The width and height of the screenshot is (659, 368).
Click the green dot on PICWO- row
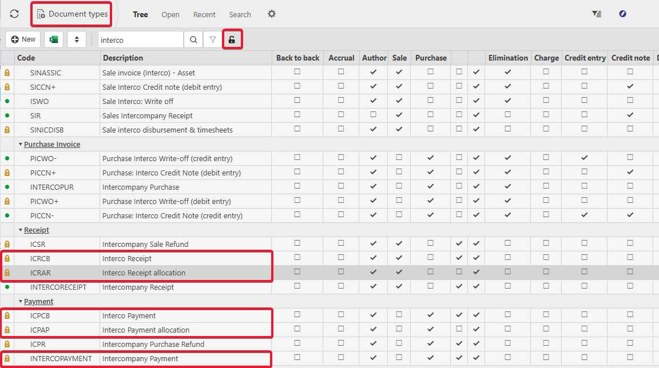(x=7, y=158)
